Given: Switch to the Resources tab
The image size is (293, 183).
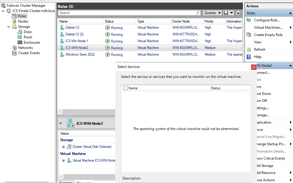Looking at the screenshot, I should point(84,182).
